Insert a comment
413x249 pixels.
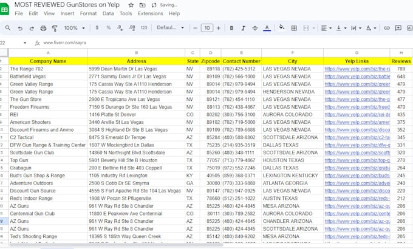398,28
